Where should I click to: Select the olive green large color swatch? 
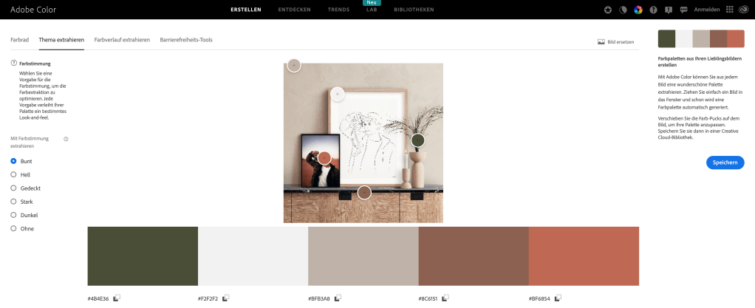tap(143, 256)
